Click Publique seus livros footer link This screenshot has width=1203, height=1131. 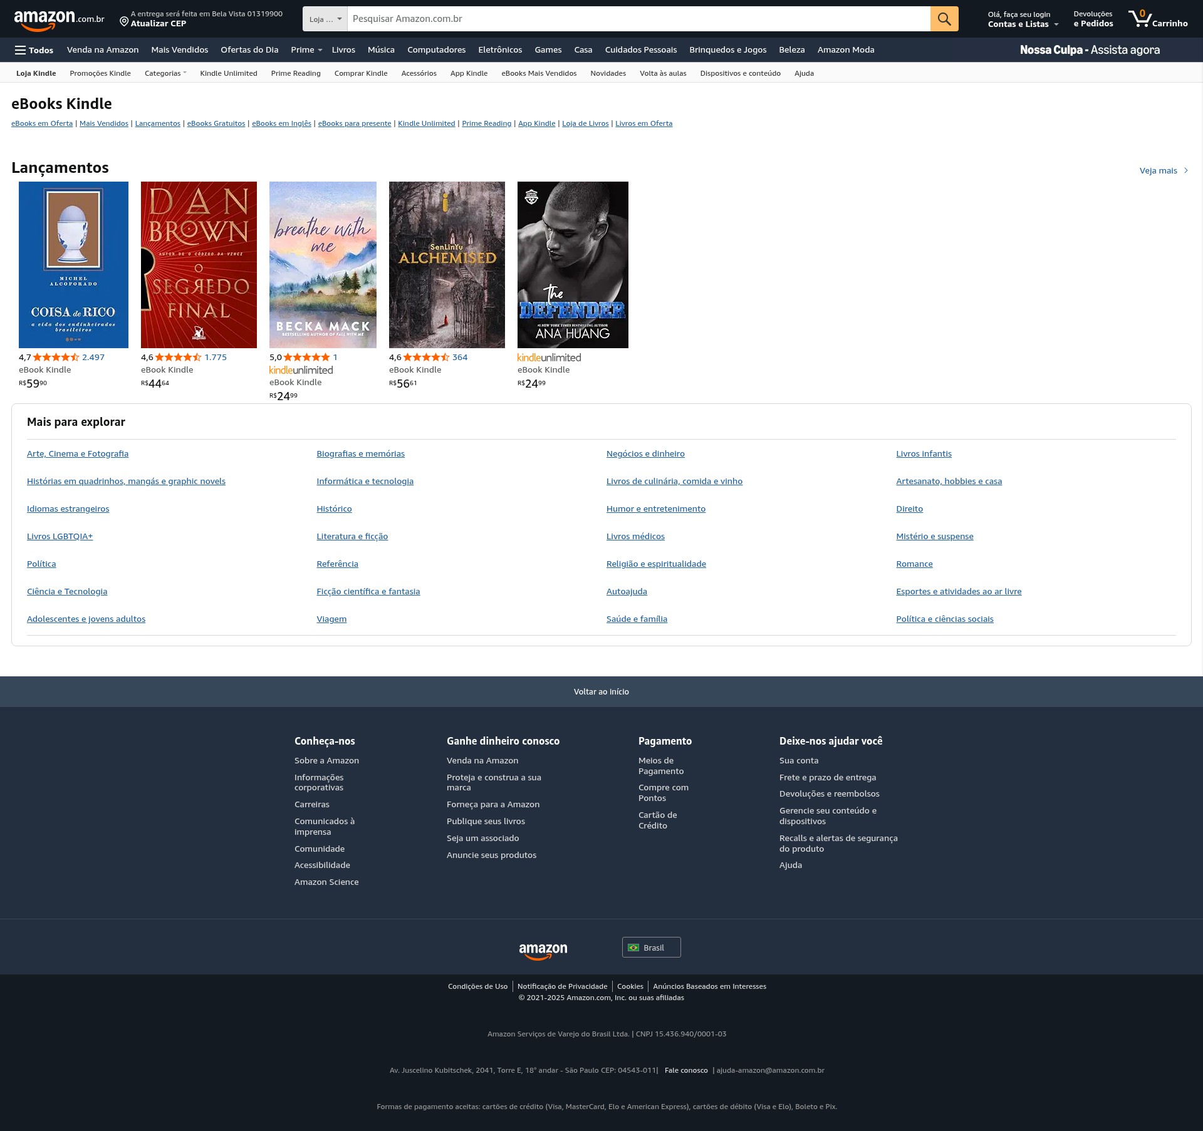[486, 822]
